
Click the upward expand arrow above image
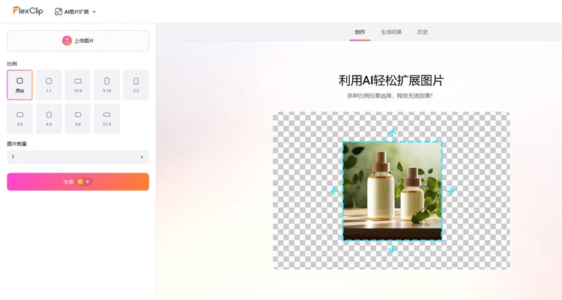click(x=392, y=133)
